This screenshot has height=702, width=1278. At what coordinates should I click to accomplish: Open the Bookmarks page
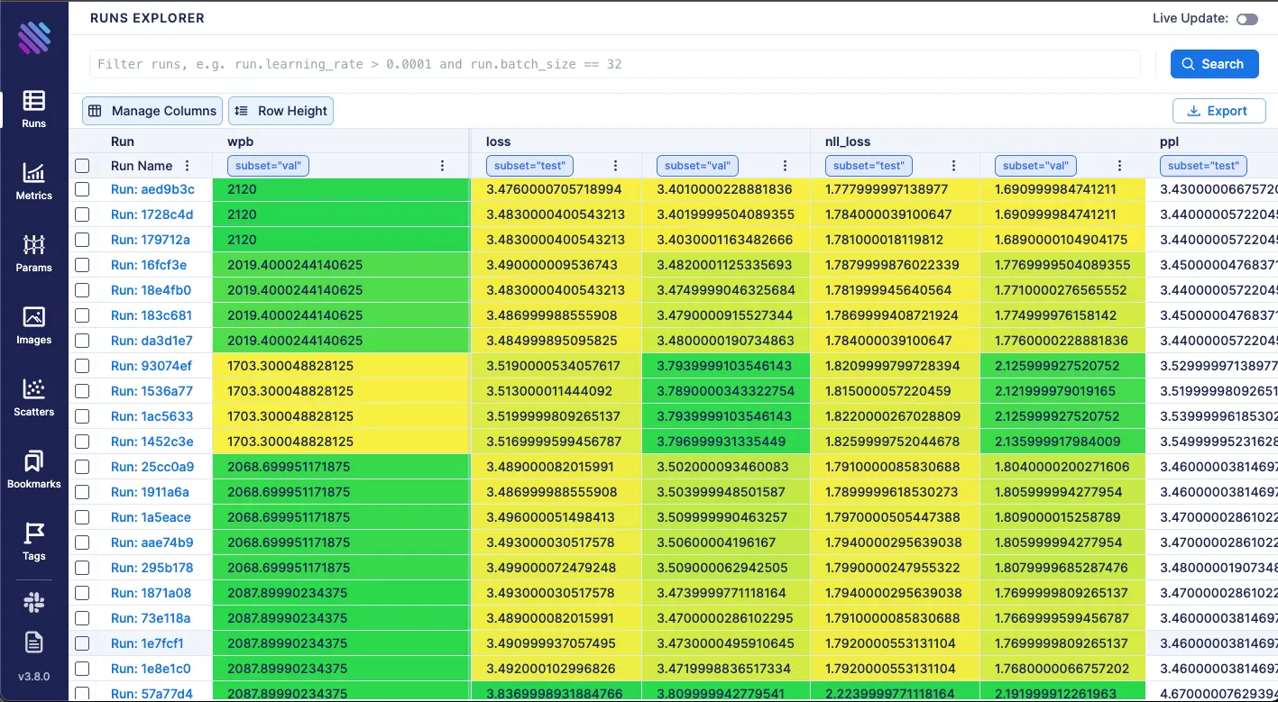34,470
